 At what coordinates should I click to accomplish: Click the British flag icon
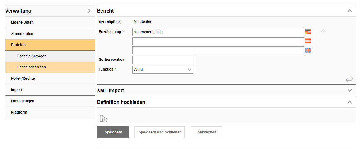[308, 50]
